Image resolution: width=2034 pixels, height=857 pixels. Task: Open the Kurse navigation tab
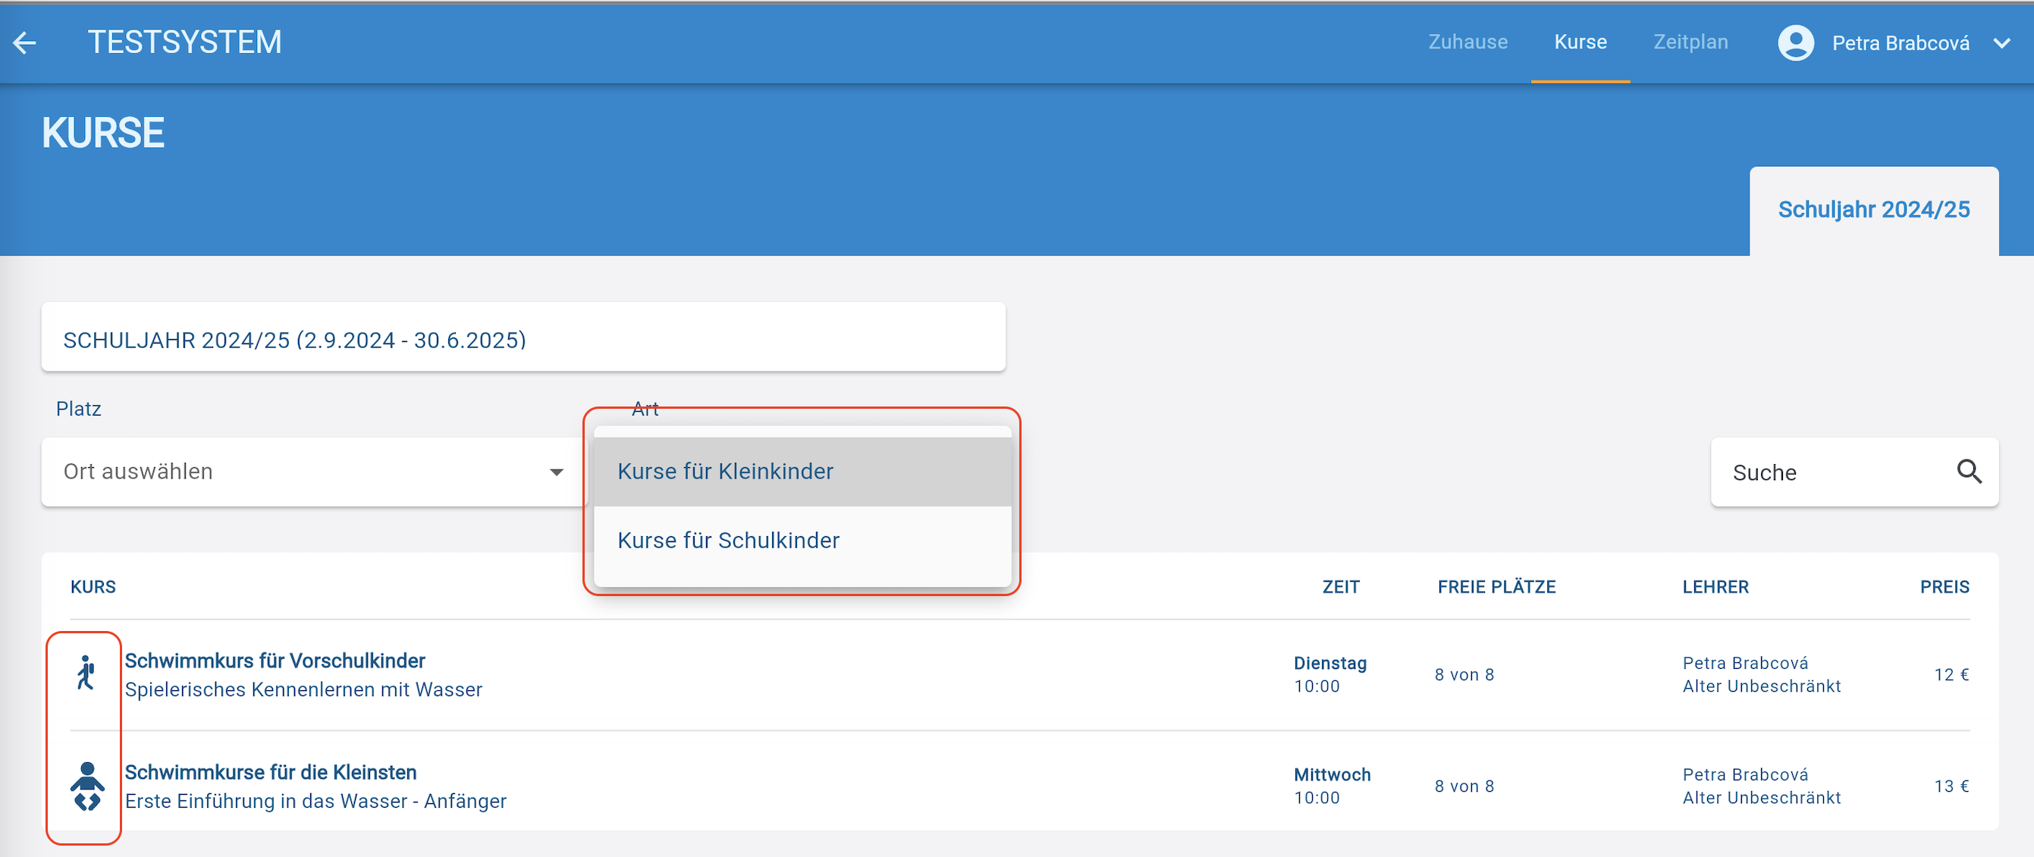point(1580,42)
